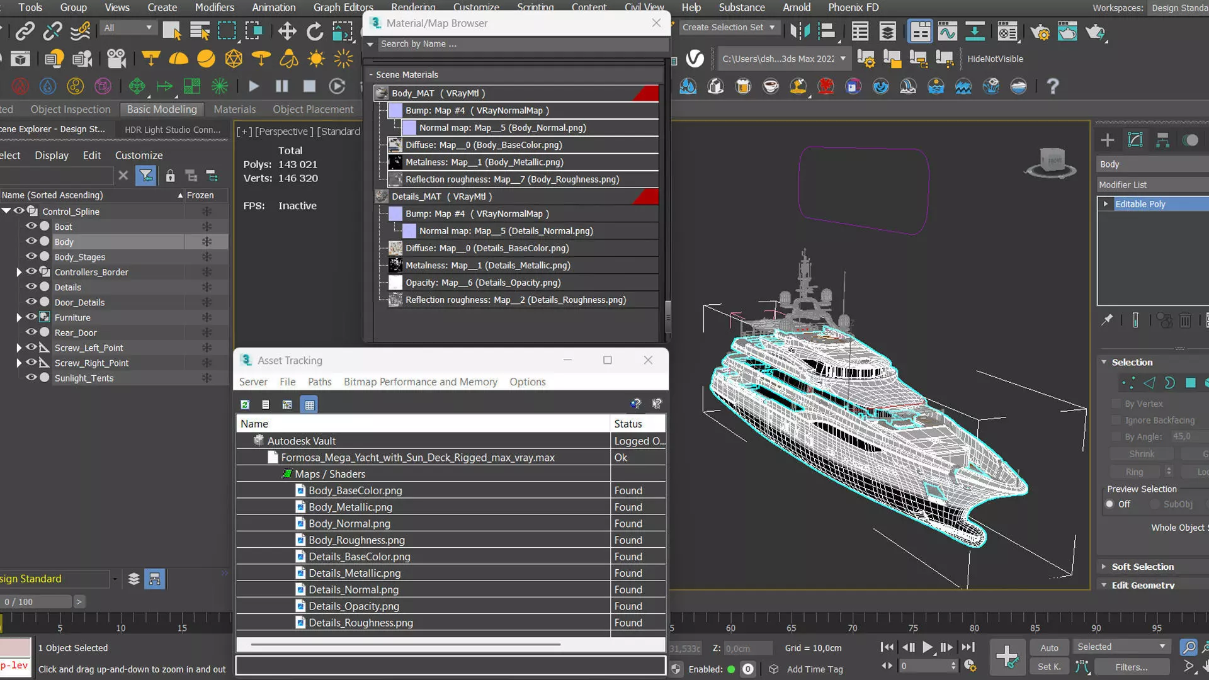The width and height of the screenshot is (1209, 680).
Task: Open the Selected key filter dropdown
Action: coord(1122,647)
